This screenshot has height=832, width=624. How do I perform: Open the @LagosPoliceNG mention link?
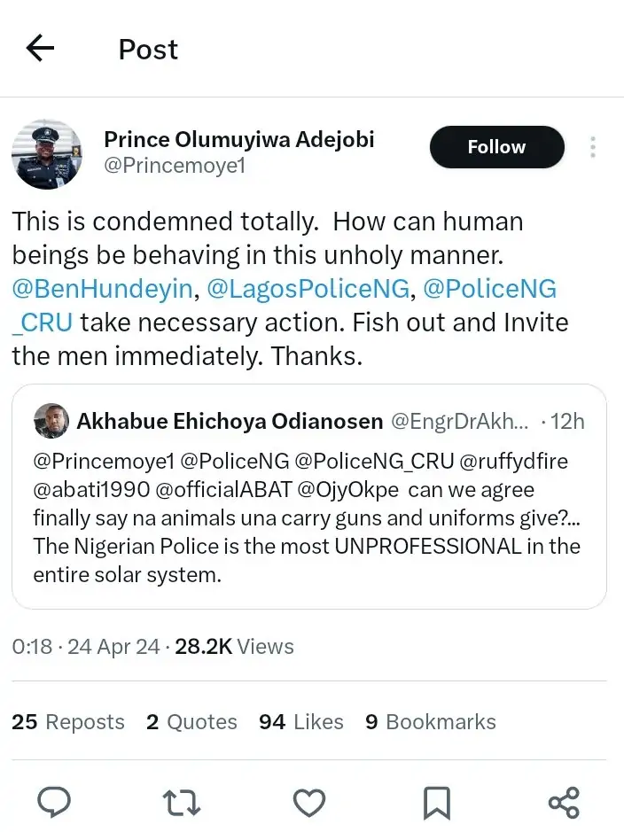(307, 289)
